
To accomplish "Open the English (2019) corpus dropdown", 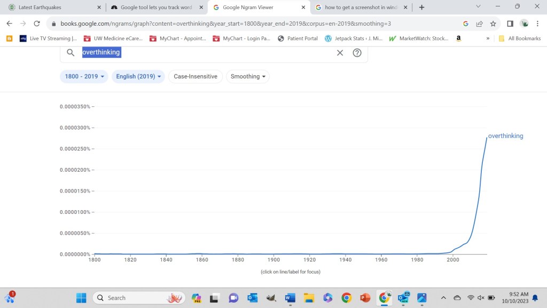I will [138, 76].
